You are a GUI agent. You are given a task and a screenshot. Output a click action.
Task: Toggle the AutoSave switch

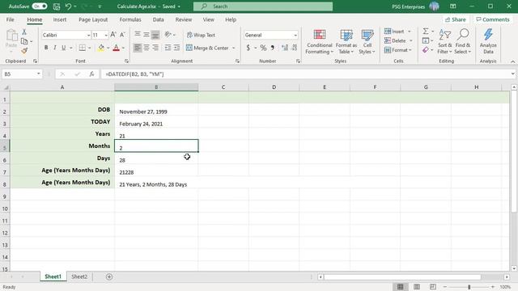40,6
